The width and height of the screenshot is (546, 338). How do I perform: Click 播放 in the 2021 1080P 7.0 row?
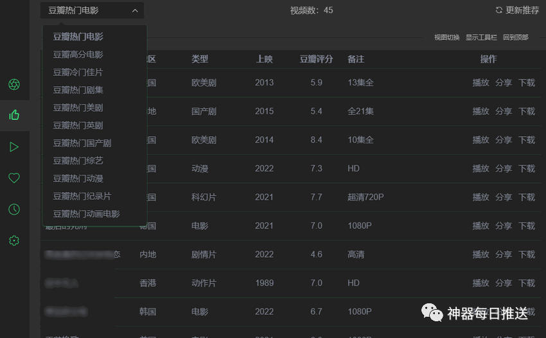(x=481, y=226)
